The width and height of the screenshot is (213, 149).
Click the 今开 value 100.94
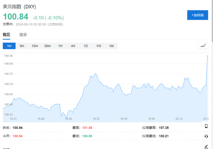[17, 136]
